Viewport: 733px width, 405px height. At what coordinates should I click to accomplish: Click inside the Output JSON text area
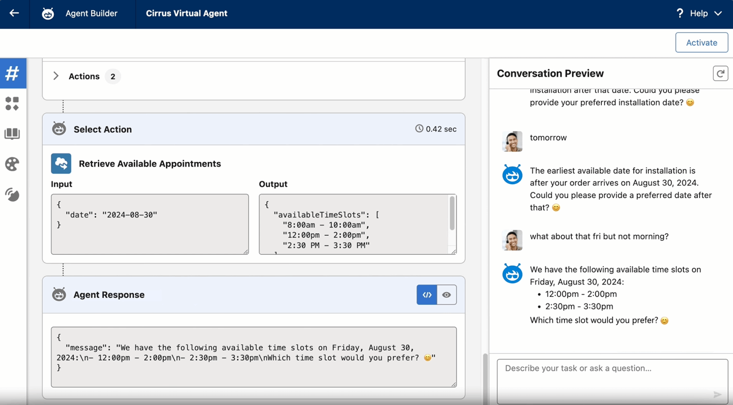tap(358, 224)
